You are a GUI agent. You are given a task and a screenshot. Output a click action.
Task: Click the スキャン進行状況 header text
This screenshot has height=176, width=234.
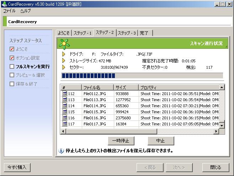[x=206, y=43]
